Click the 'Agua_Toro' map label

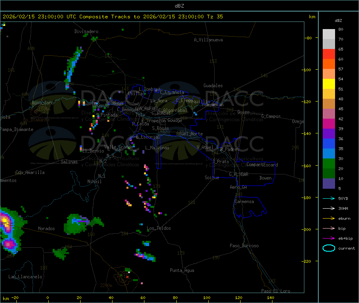coord(43,103)
